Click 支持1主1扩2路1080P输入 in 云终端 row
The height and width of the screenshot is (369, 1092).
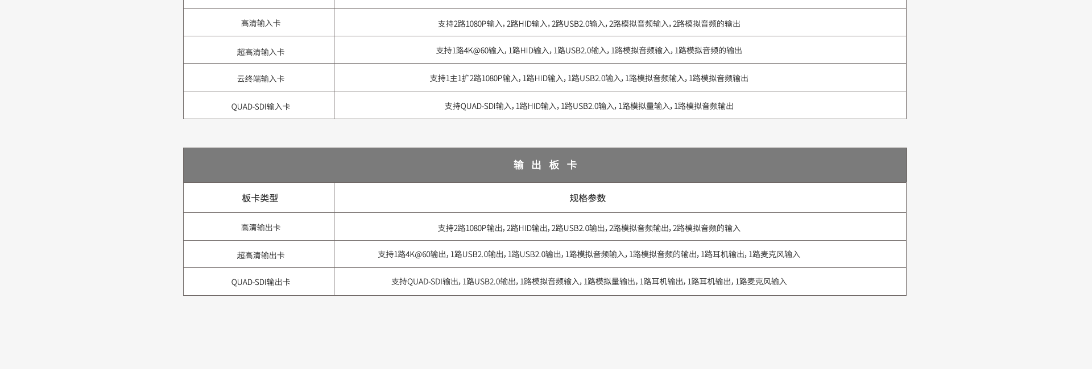tap(474, 78)
